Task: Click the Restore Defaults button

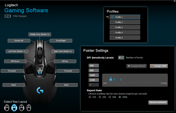Action: [x=158, y=102]
